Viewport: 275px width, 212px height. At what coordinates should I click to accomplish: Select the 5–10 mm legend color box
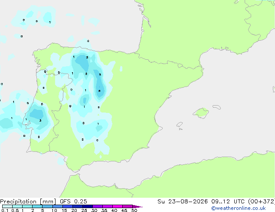[47, 206]
